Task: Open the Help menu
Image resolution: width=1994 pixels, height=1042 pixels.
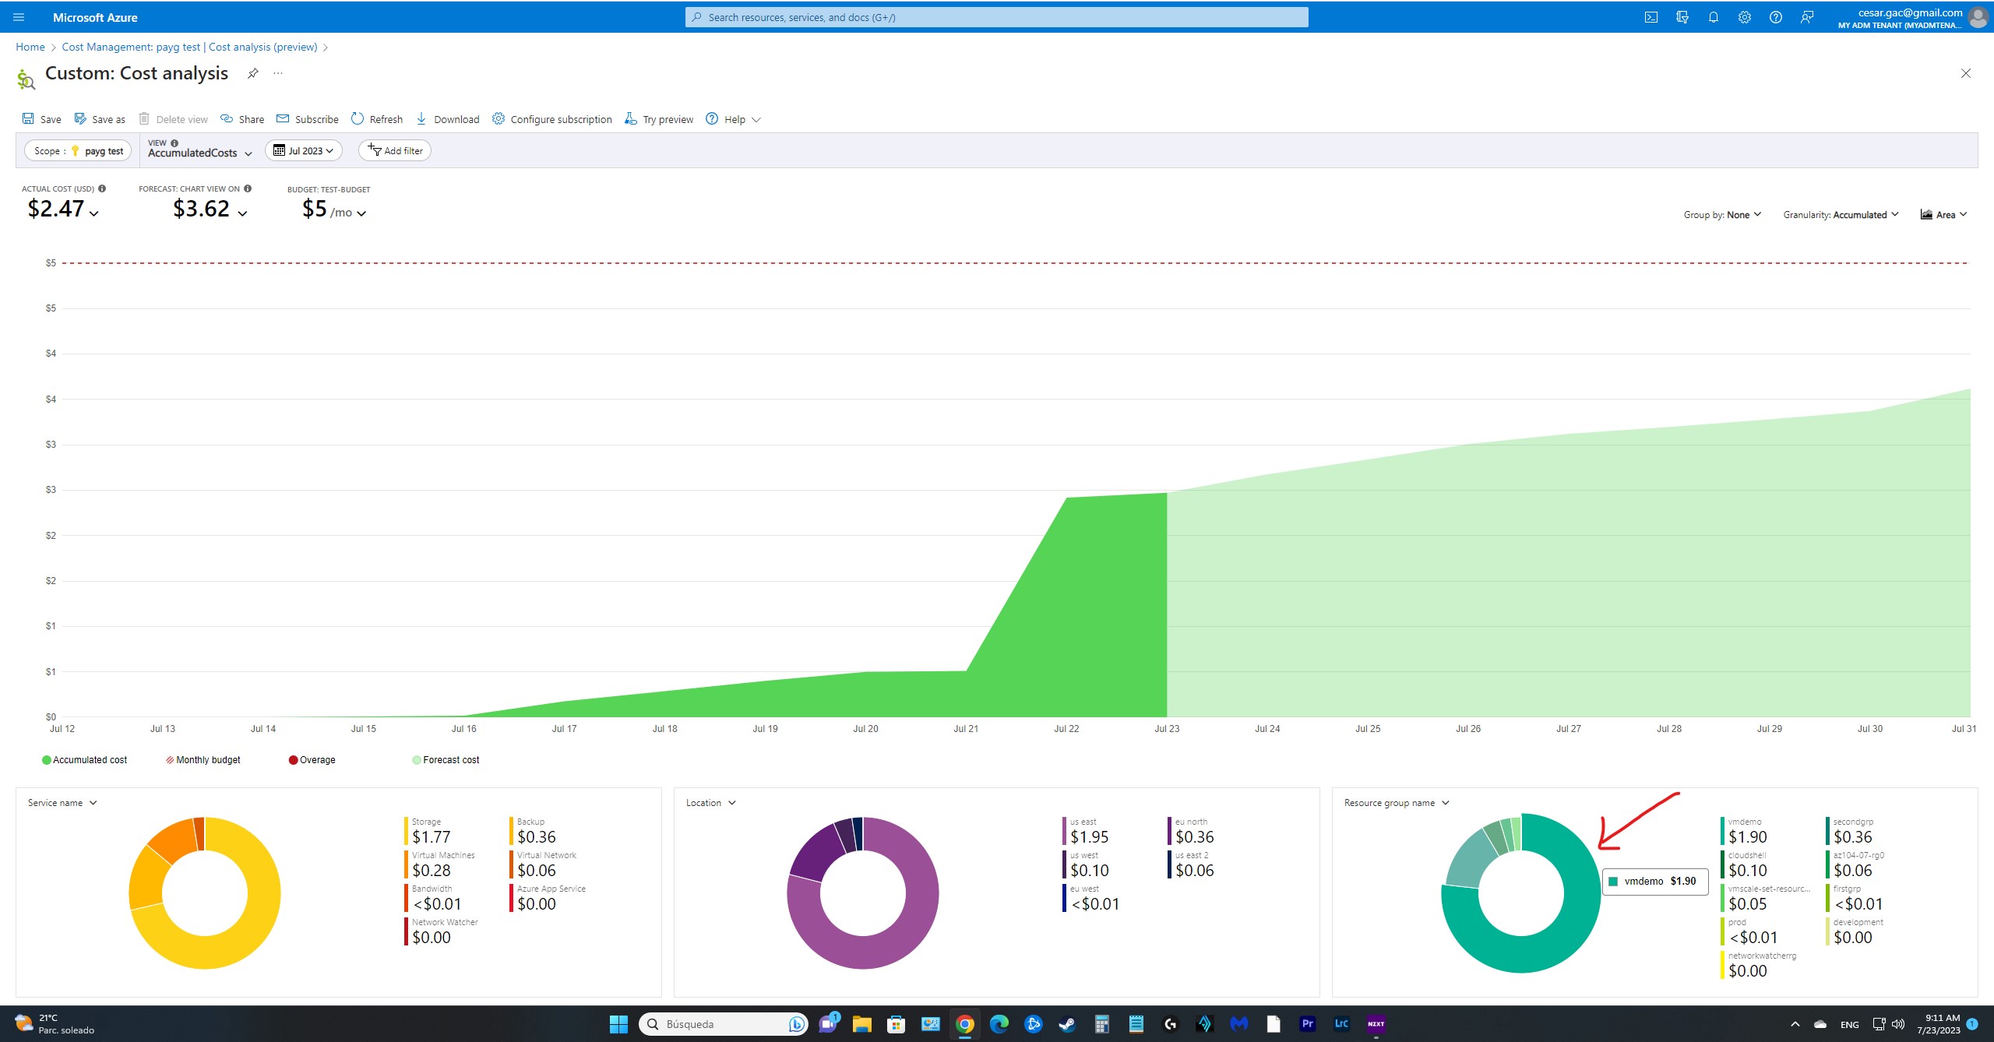Action: [x=733, y=119]
